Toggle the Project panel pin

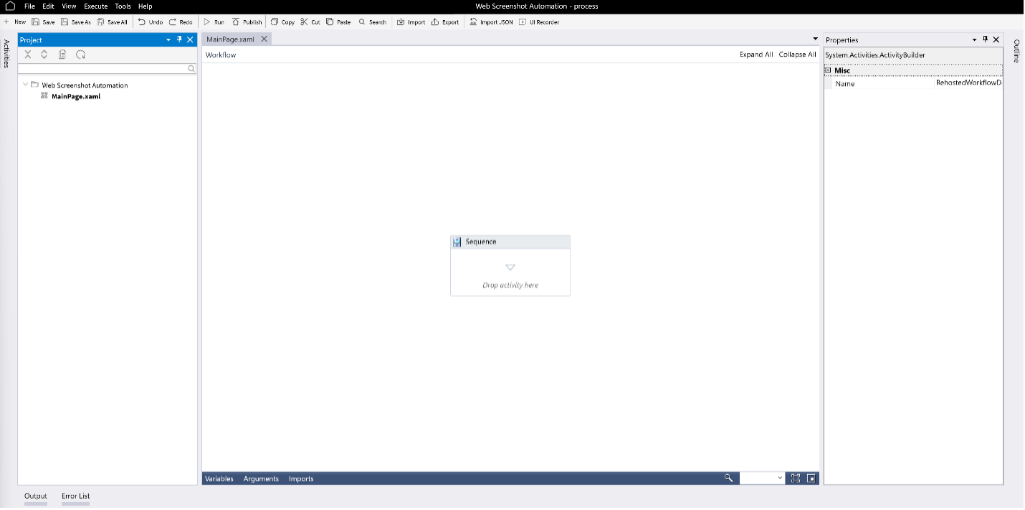click(x=179, y=39)
